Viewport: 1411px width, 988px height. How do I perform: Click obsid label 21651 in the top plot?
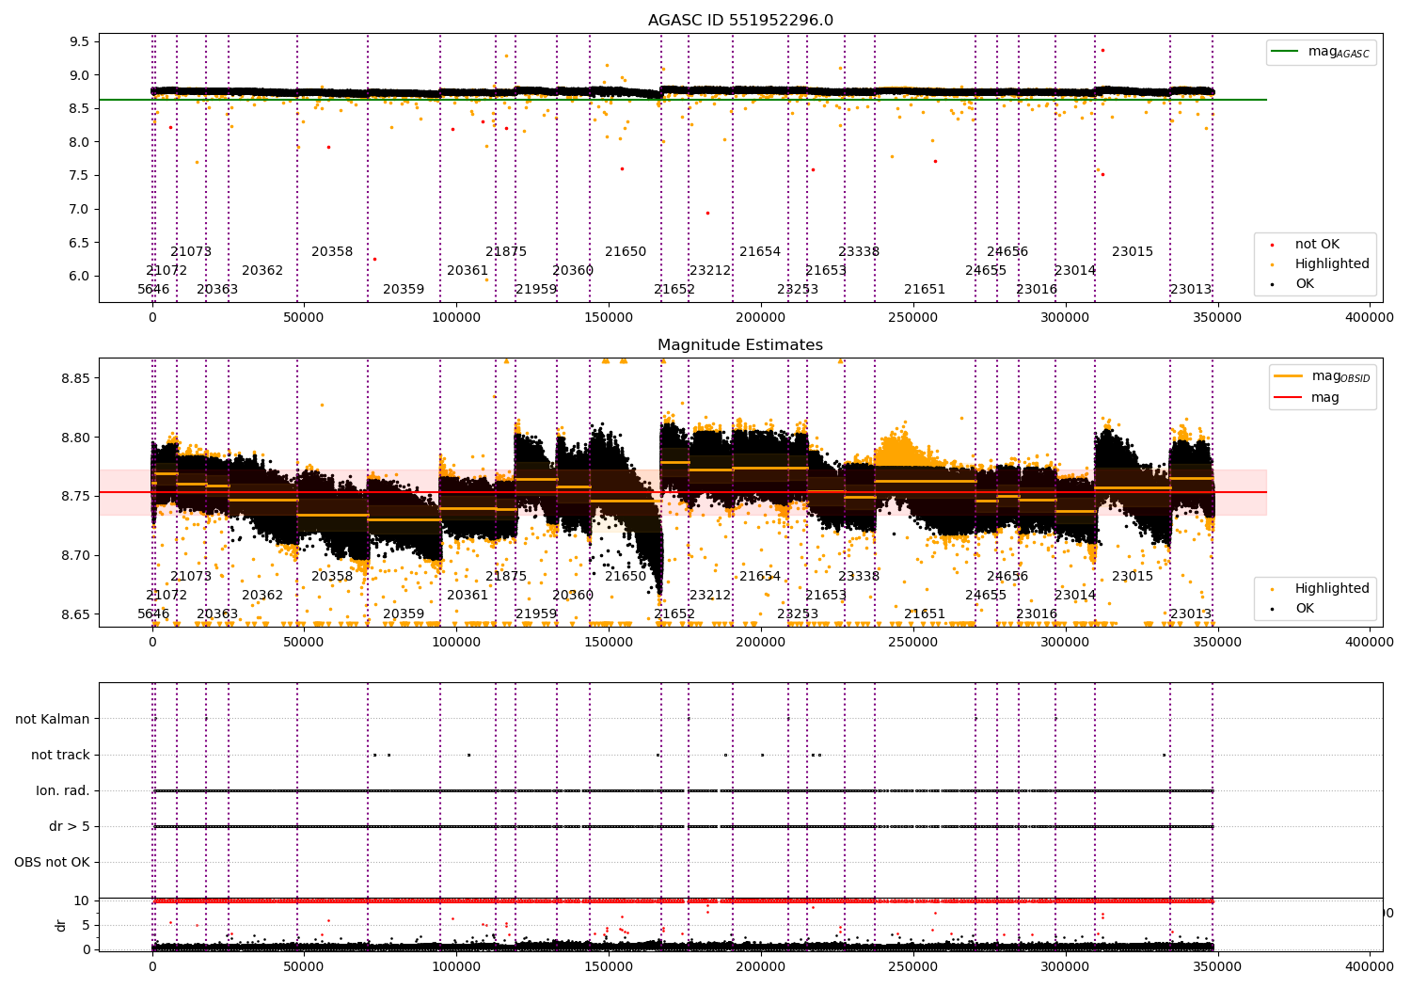click(925, 289)
